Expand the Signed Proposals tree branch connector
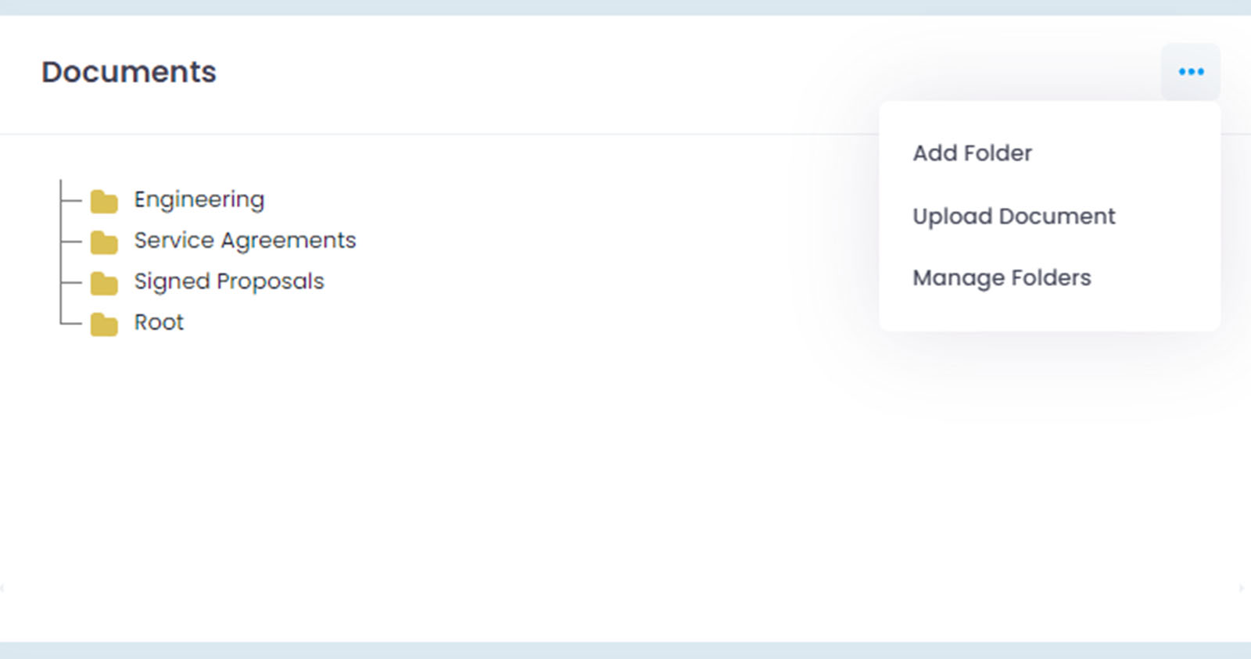The width and height of the screenshot is (1251, 659). [71, 282]
